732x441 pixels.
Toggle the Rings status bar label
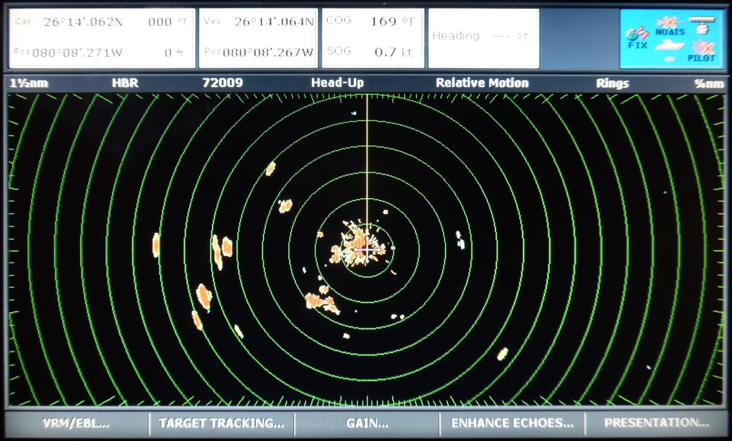pyautogui.click(x=612, y=83)
